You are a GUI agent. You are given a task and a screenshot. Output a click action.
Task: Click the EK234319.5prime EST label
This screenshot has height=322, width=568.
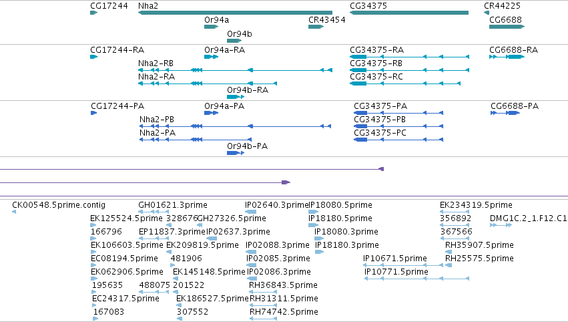click(476, 205)
